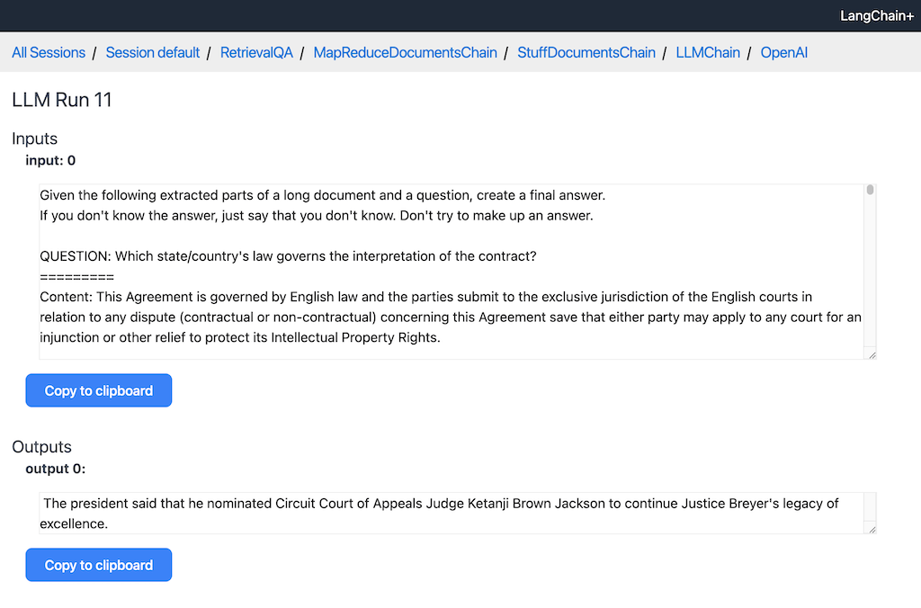Image resolution: width=921 pixels, height=608 pixels.
Task: Click inside the output 0 text area
Action: pos(458,513)
